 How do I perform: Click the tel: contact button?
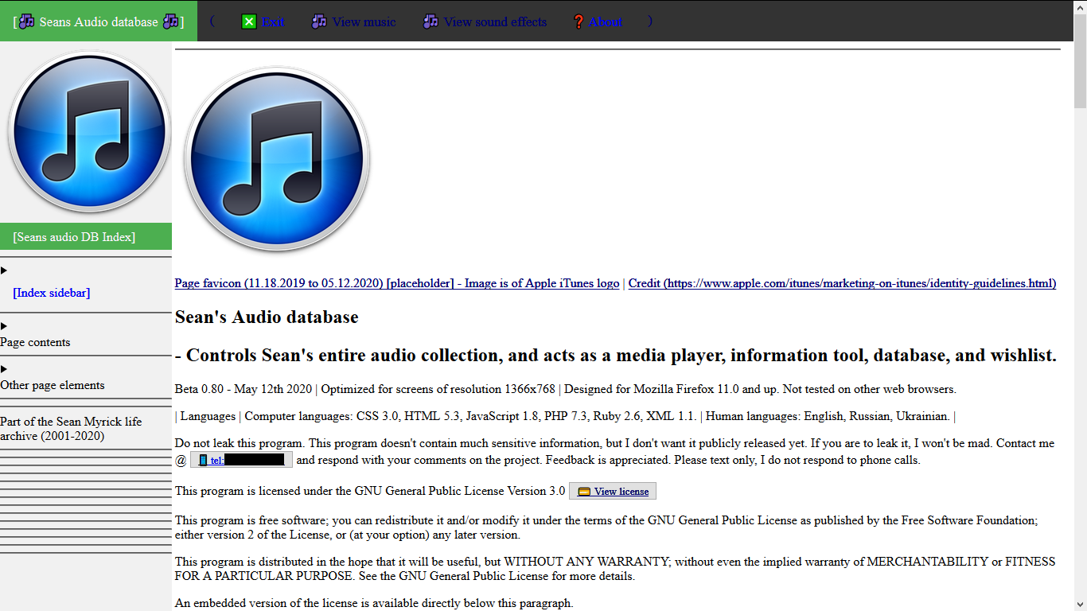241,460
